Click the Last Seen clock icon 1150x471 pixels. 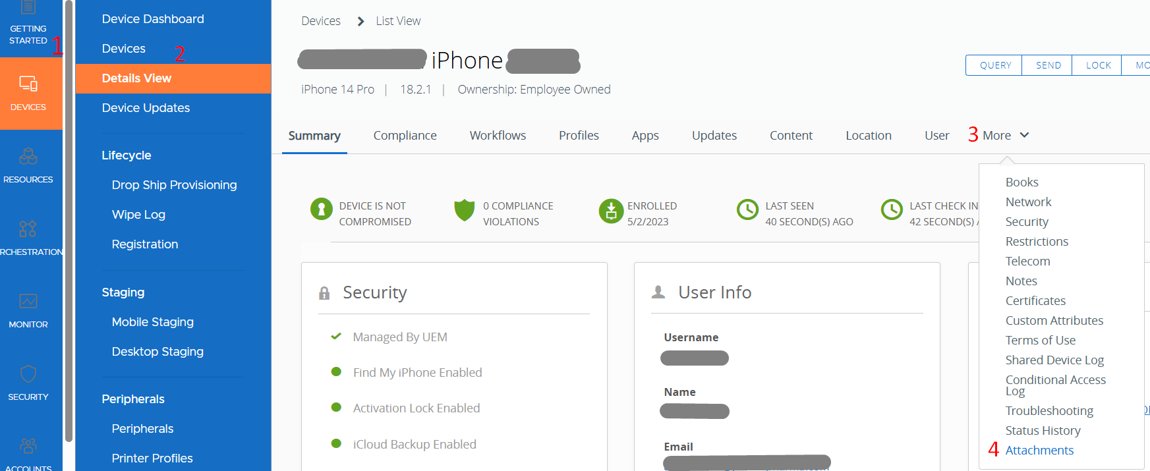pyautogui.click(x=747, y=210)
